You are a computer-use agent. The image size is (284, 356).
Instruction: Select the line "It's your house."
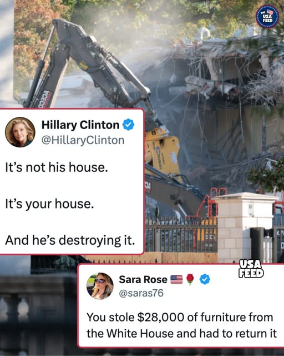49,204
